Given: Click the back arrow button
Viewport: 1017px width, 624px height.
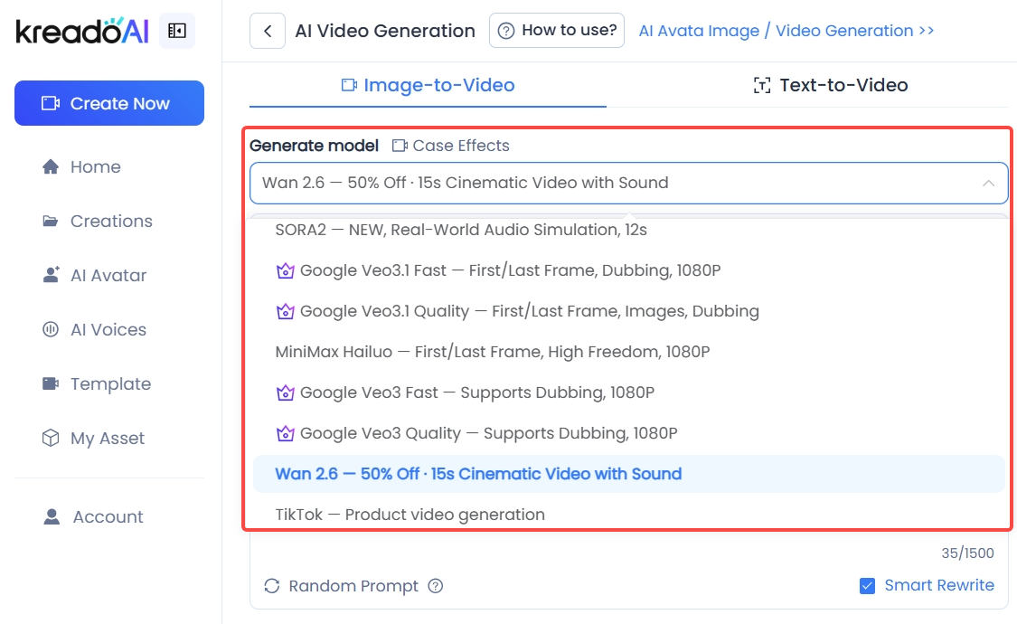Looking at the screenshot, I should [268, 31].
